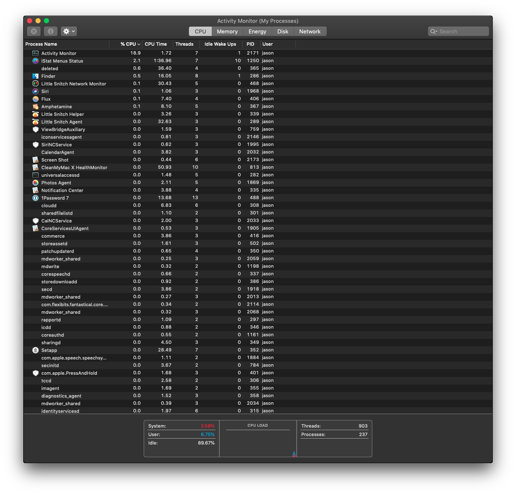Sort by % CPU column header
The image size is (516, 494).
coord(126,44)
